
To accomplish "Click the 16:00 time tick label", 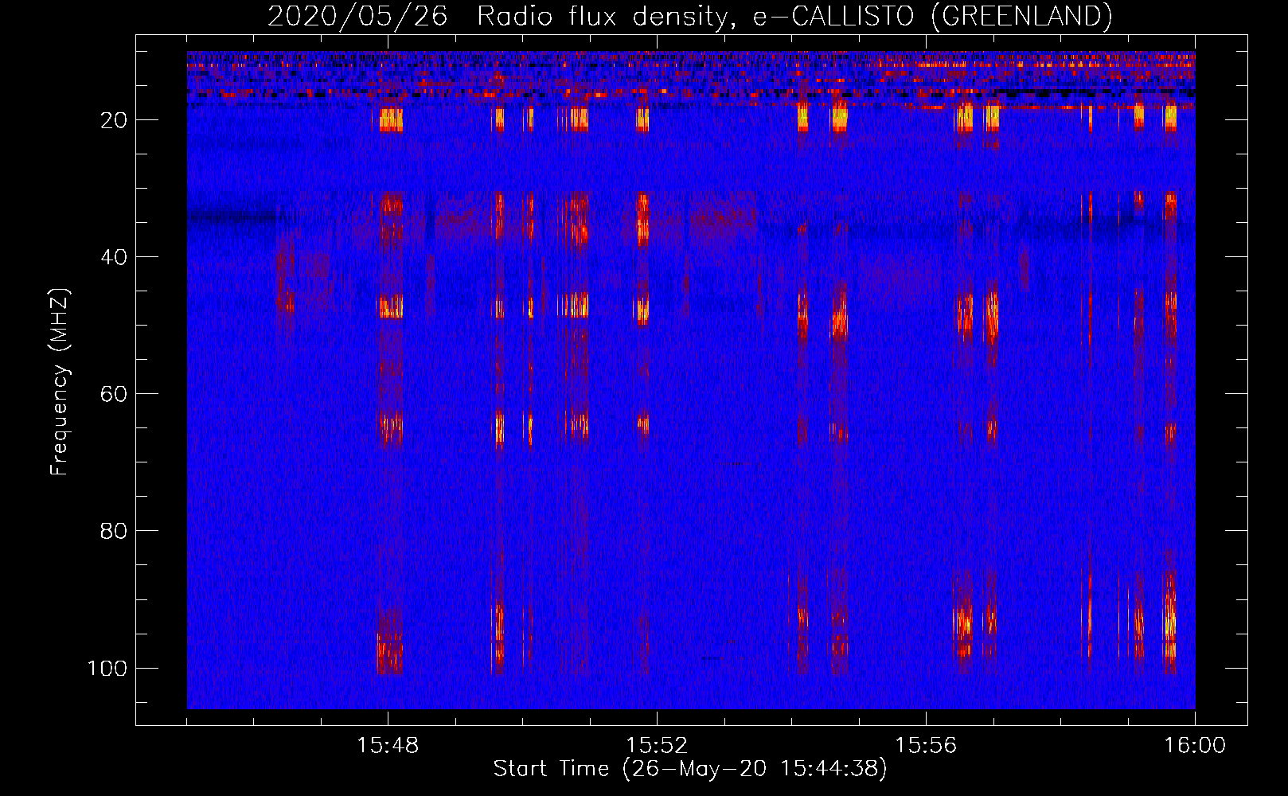I will 1195,745.
